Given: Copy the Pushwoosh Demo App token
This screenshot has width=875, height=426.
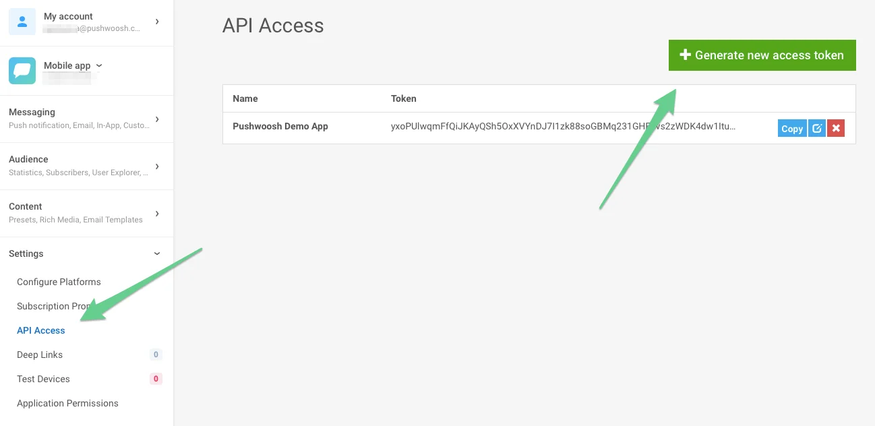Looking at the screenshot, I should 792,129.
